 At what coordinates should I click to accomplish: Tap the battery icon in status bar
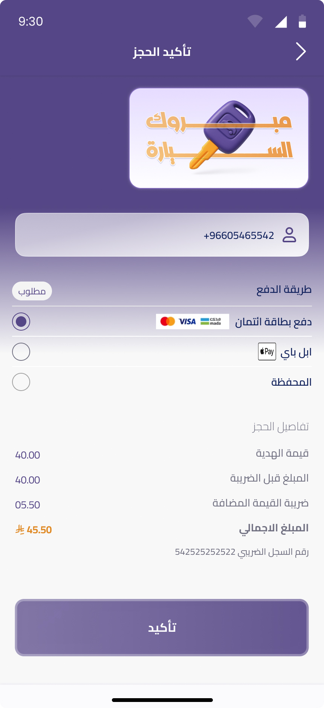point(302,21)
